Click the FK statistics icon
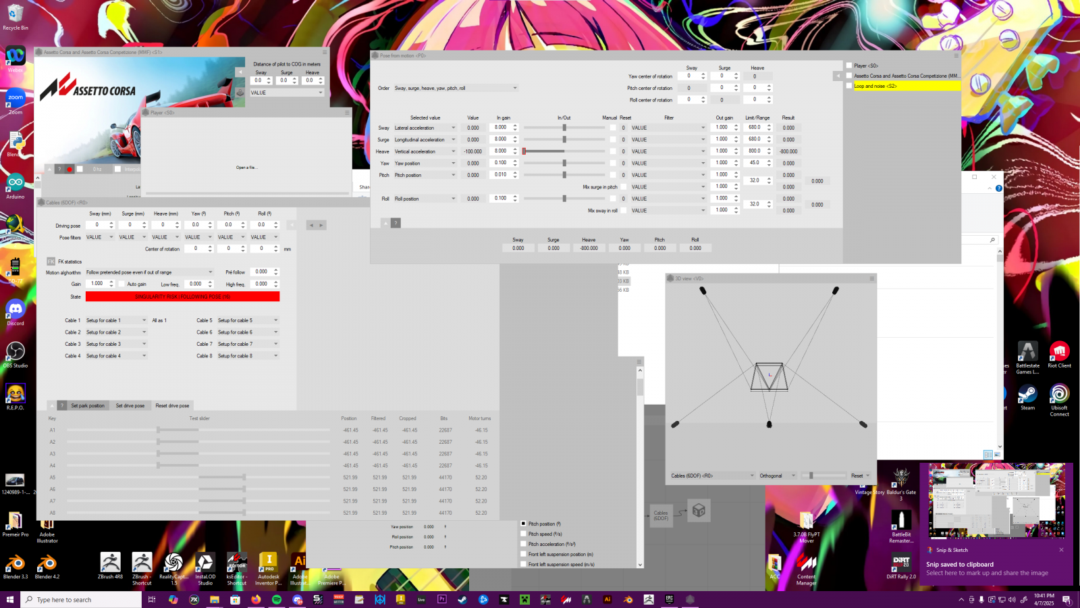The height and width of the screenshot is (608, 1080). (51, 261)
